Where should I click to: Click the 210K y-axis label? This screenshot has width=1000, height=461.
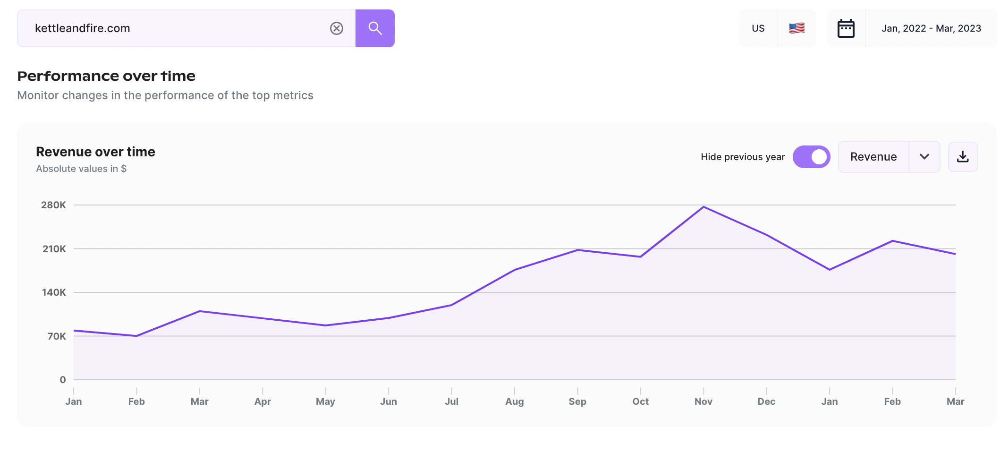click(x=54, y=249)
